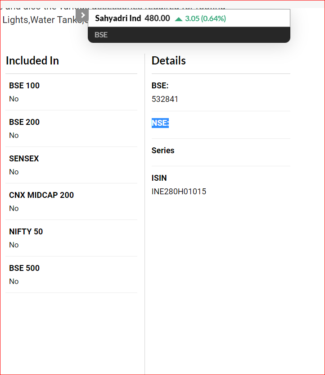The width and height of the screenshot is (325, 375).
Task: Click the highlighted NSE: label
Action: coord(160,123)
